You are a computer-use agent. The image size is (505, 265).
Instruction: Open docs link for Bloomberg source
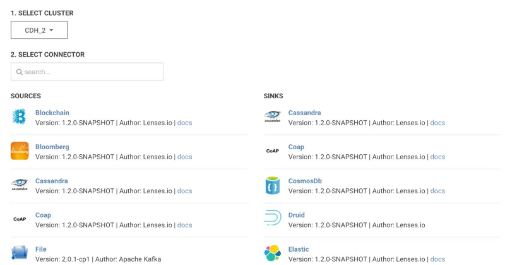tap(184, 157)
